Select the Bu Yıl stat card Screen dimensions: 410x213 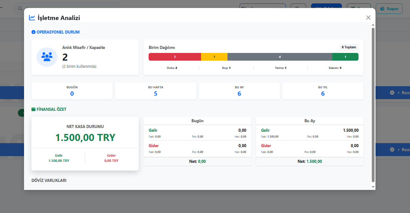click(x=323, y=91)
